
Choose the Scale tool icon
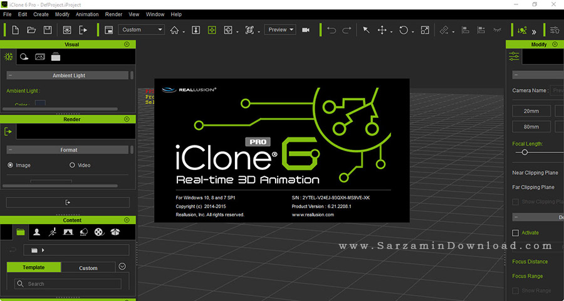425,30
